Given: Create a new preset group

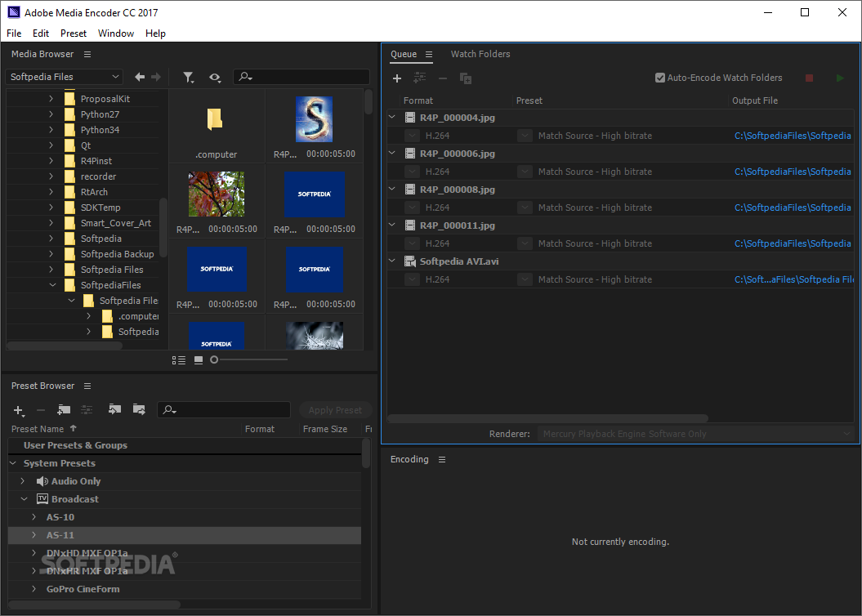Looking at the screenshot, I should point(64,409).
